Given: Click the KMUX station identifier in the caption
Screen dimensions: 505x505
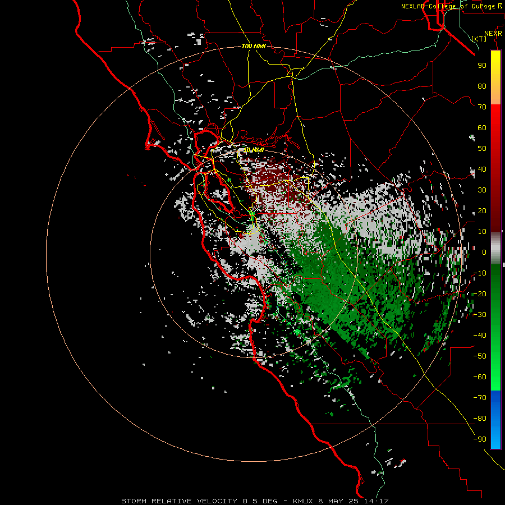Looking at the screenshot, I should 303,501.
